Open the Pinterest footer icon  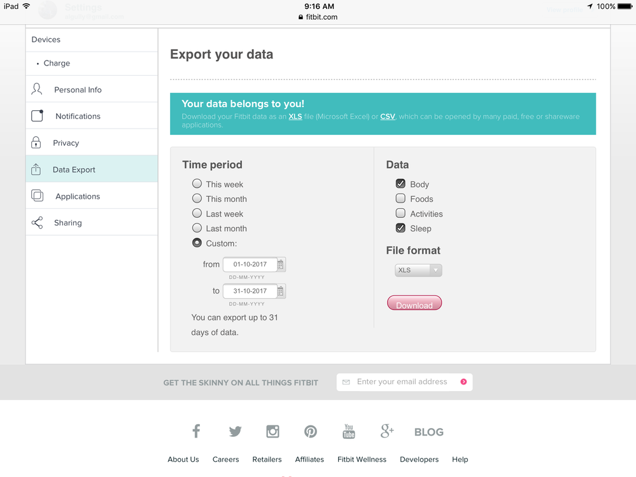[310, 431]
